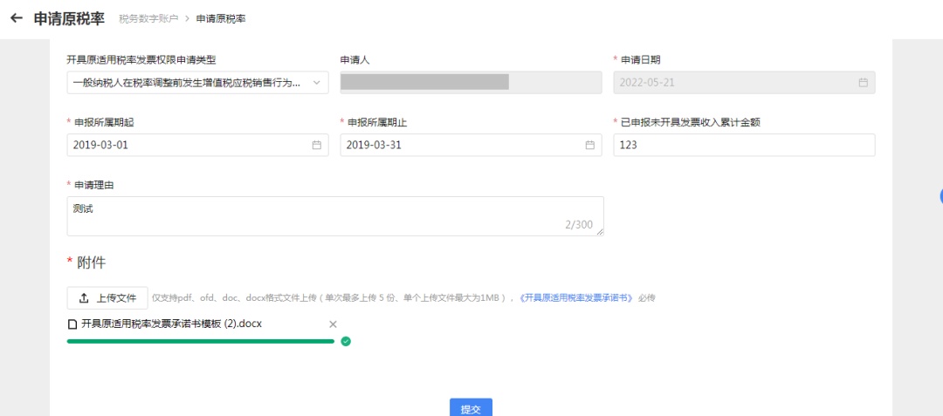Click the back arrow beside 申请原税率 title

click(x=16, y=18)
